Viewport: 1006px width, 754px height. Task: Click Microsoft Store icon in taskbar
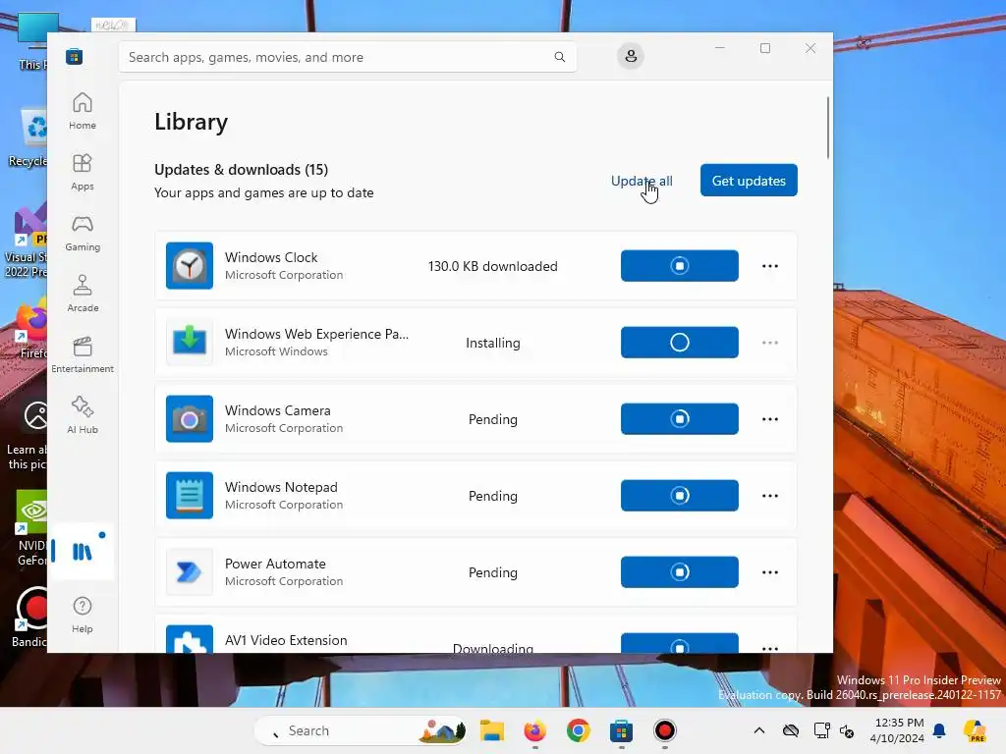(621, 730)
